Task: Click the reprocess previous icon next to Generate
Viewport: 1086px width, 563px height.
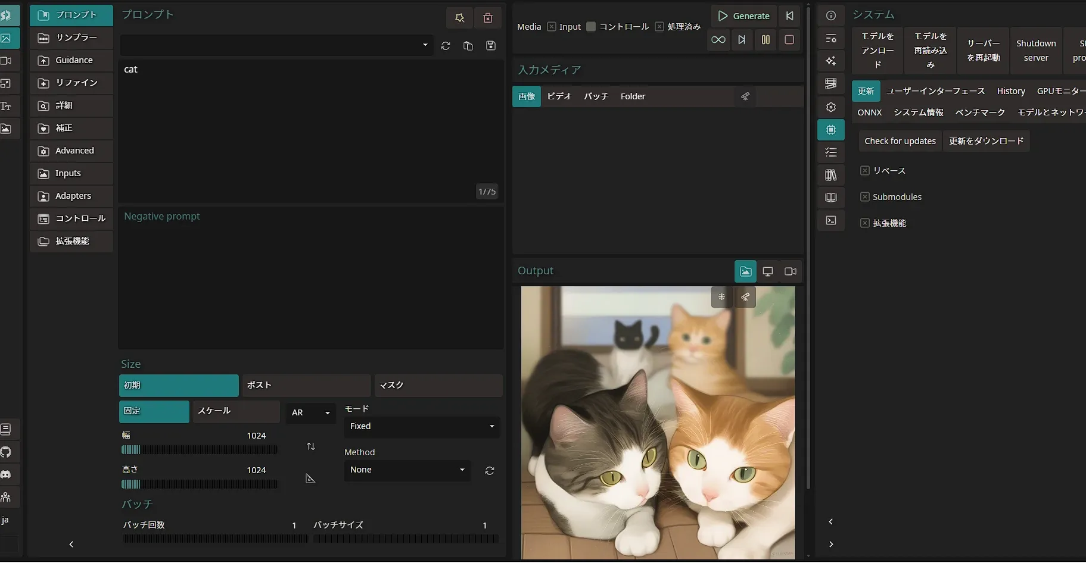Action: 789,16
